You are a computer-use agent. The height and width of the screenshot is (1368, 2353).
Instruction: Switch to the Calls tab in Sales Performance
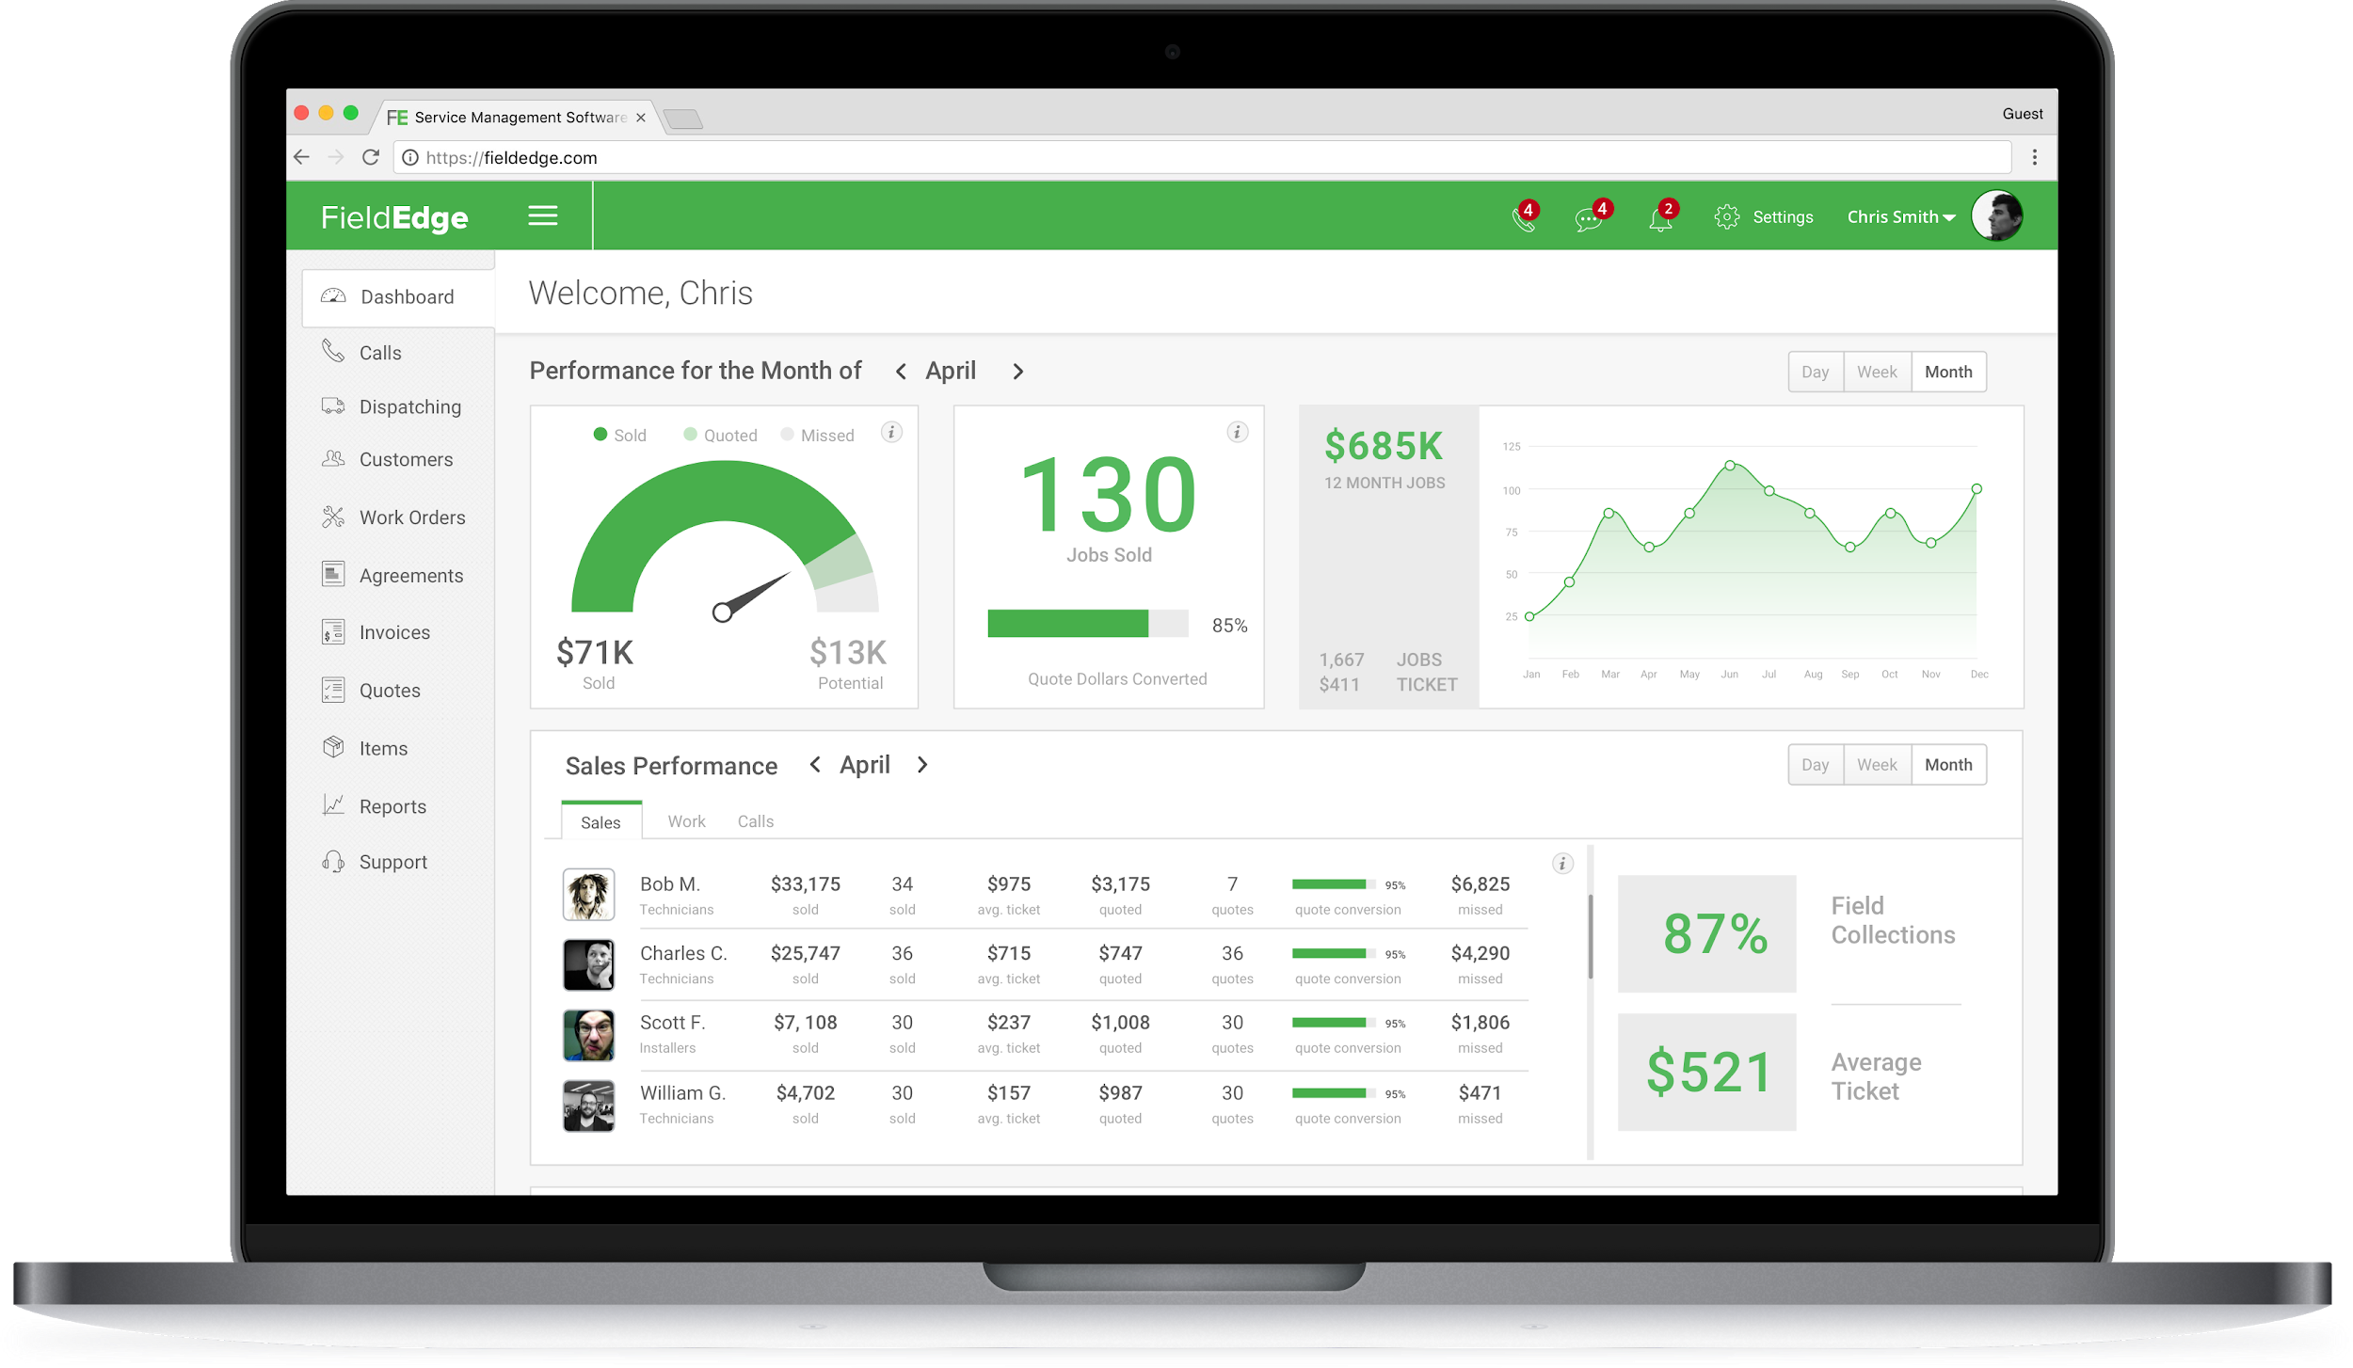[x=756, y=821]
